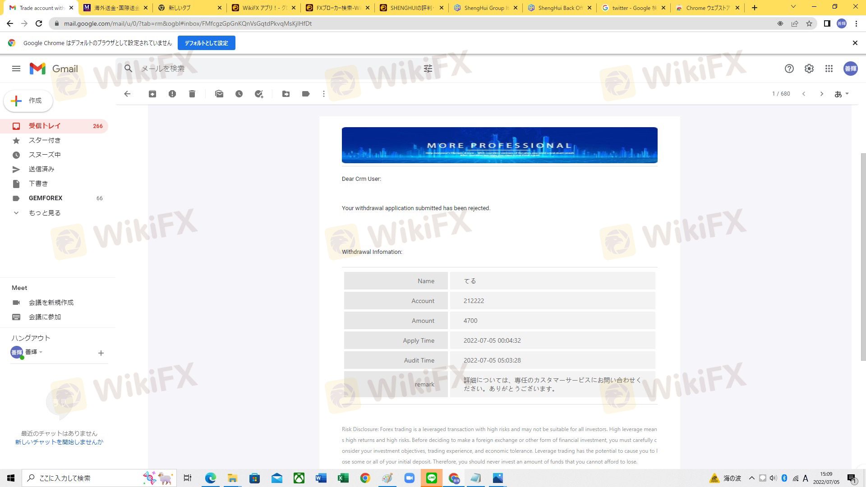Viewport: 866px width, 487px height.
Task: Navigate back in browser
Action: (x=10, y=23)
